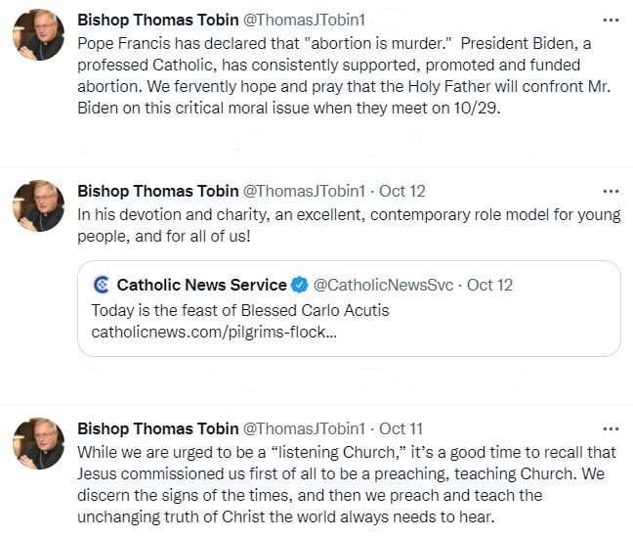
Task: Click Bishop Tobin's avatar on the Oct 12 tweet
Action: 38,205
